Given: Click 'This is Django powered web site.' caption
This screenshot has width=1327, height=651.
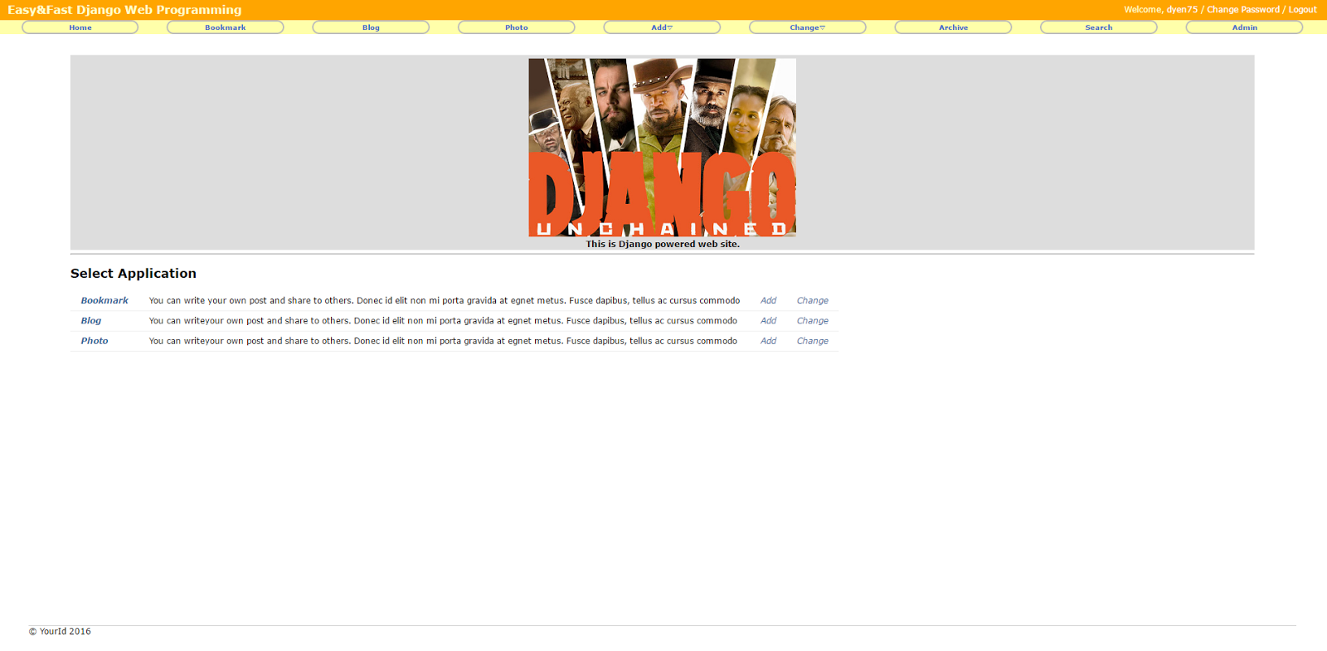Looking at the screenshot, I should 663,244.
